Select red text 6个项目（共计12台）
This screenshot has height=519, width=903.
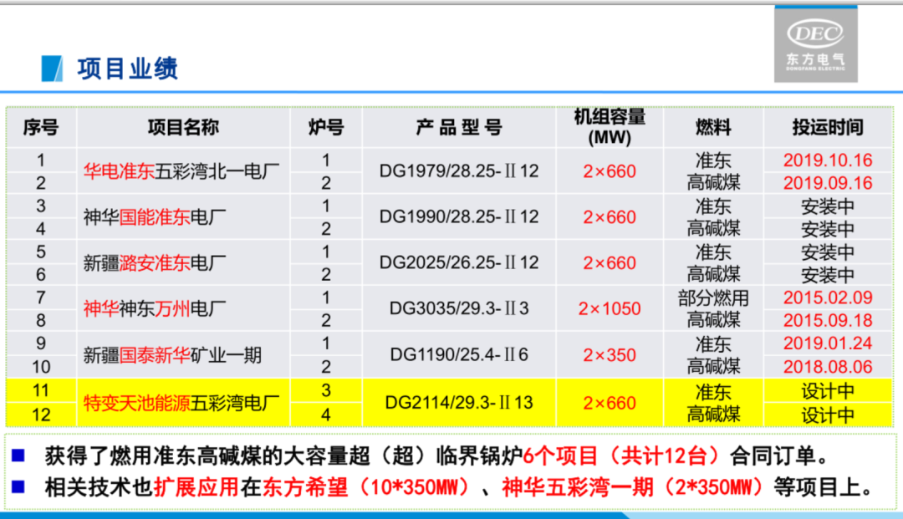[623, 456]
